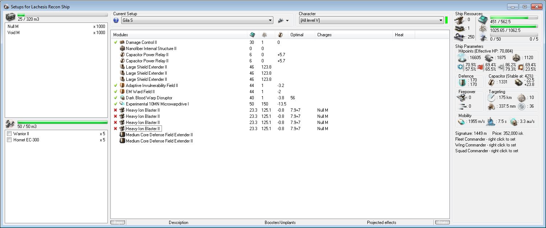
Task: Switch to the Description tab
Action: (x=179, y=223)
